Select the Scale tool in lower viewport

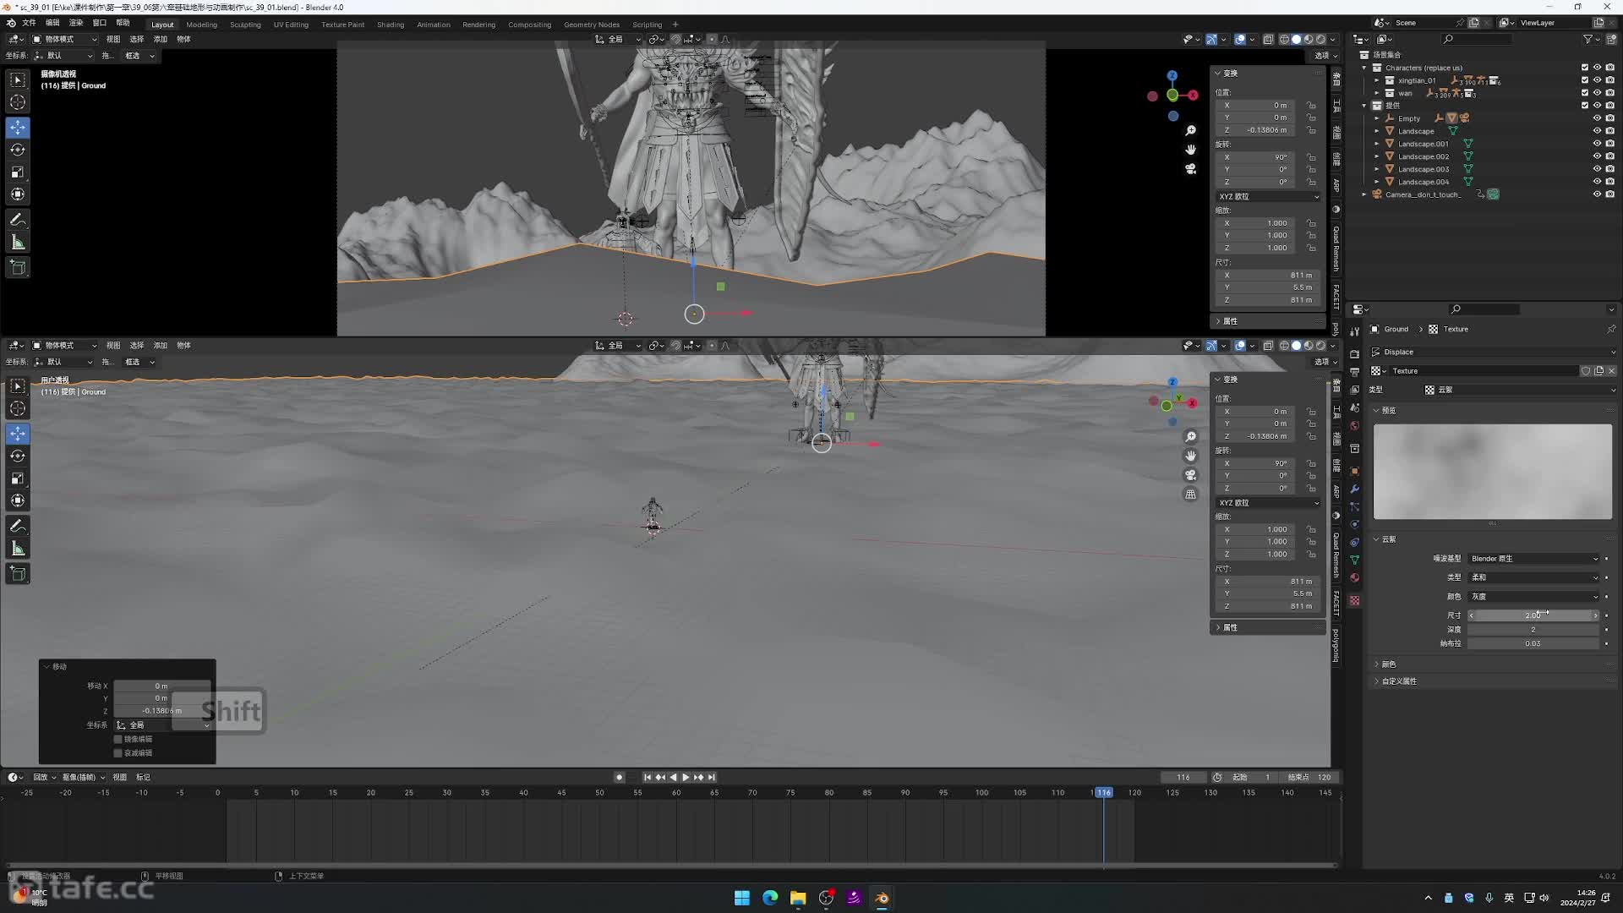point(18,478)
